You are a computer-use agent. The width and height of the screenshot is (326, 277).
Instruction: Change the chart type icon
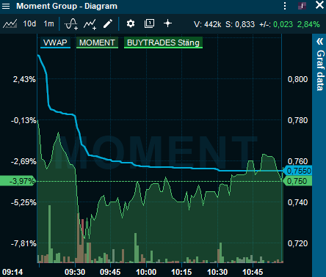pos(10,24)
